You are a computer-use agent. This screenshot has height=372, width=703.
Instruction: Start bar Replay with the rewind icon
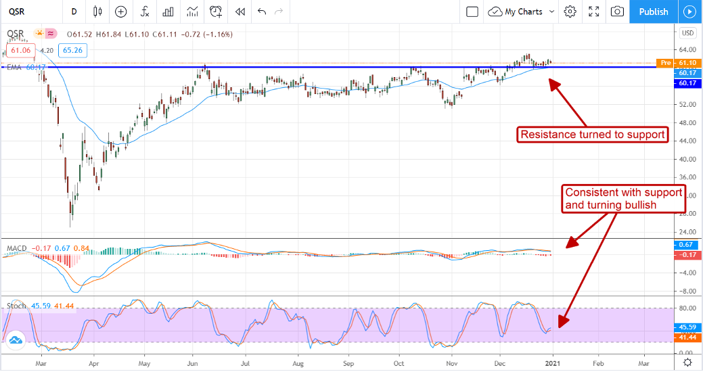pos(239,11)
